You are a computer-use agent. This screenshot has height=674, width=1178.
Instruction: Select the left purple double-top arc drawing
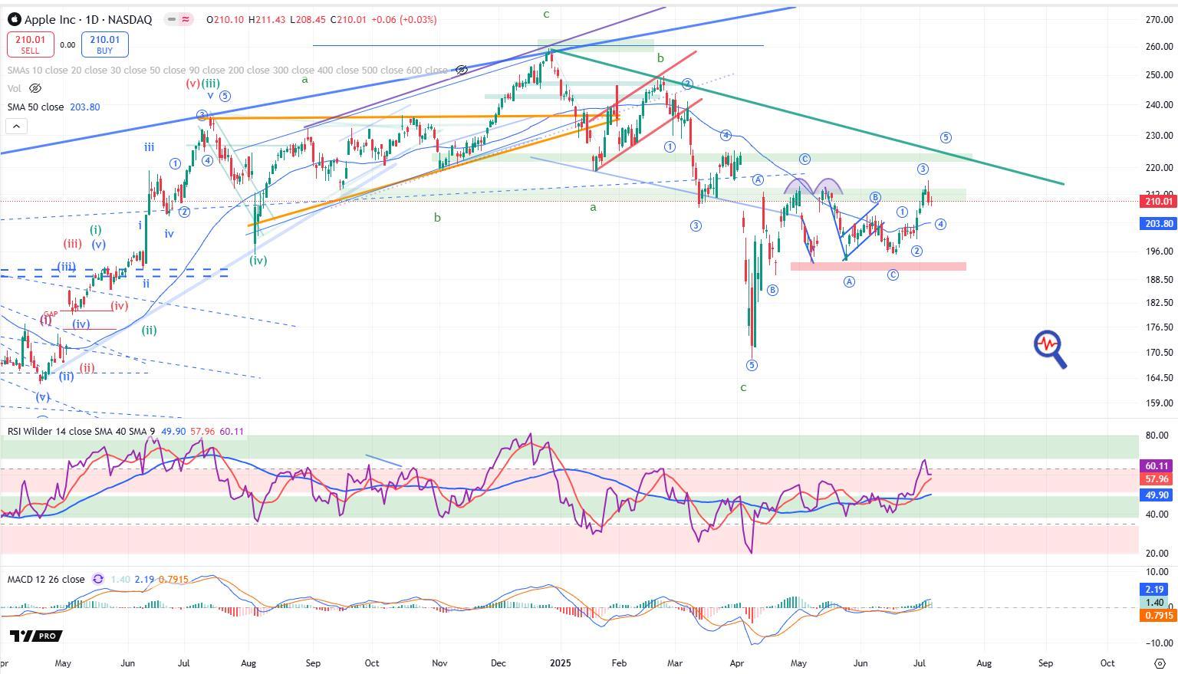(x=798, y=185)
